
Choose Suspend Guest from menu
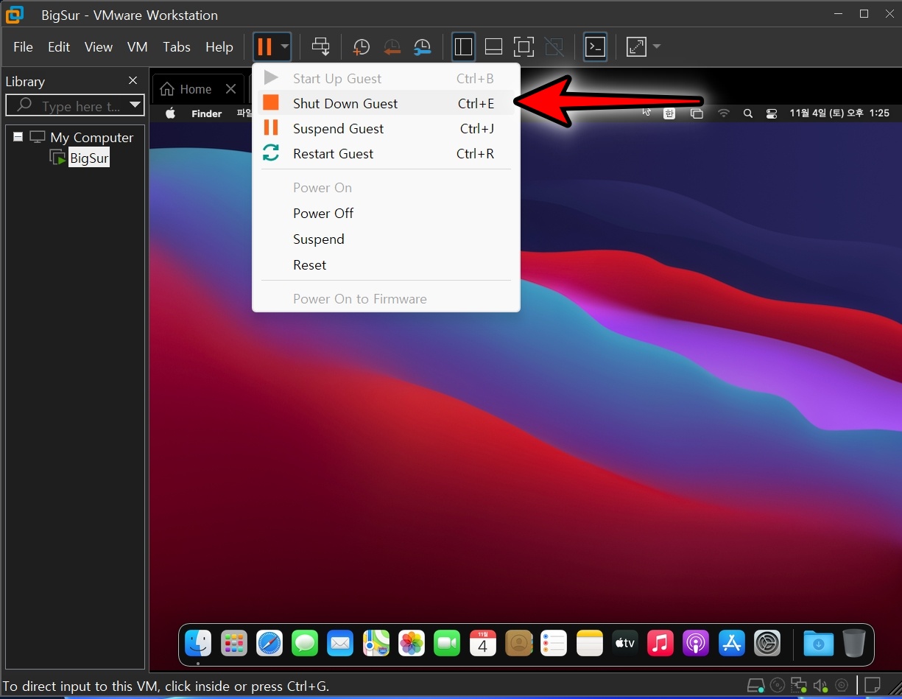click(386, 129)
